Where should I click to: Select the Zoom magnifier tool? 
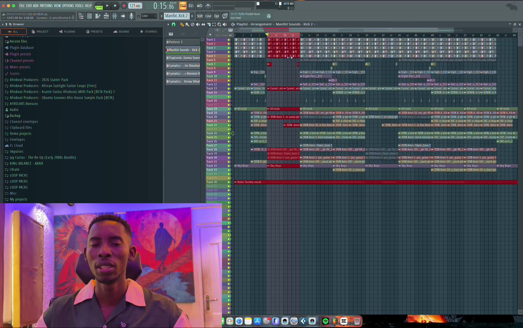click(x=219, y=24)
